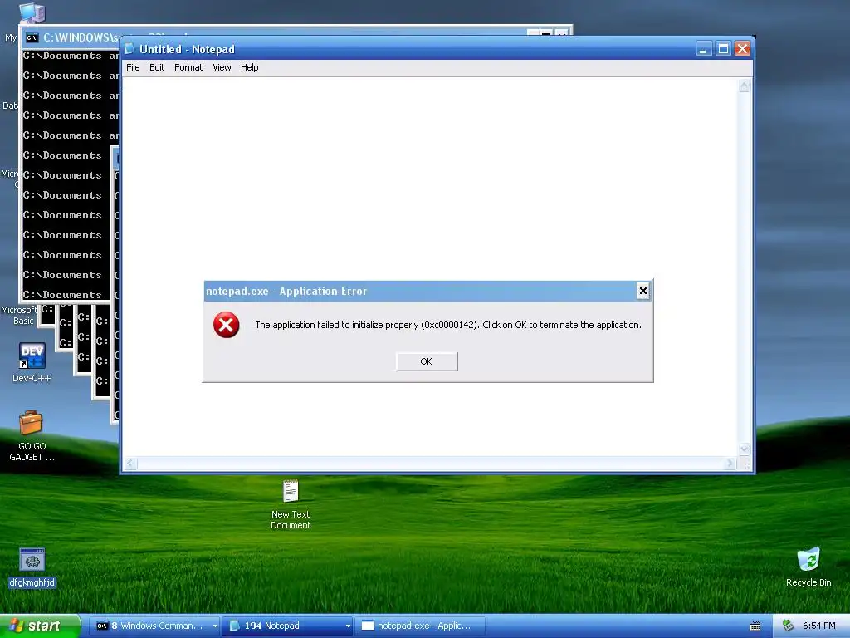Minimize the Untitled - Notepad window
The width and height of the screenshot is (850, 638).
(x=704, y=49)
